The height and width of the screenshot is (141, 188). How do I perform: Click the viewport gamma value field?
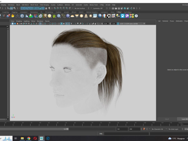[x=114, y=23]
